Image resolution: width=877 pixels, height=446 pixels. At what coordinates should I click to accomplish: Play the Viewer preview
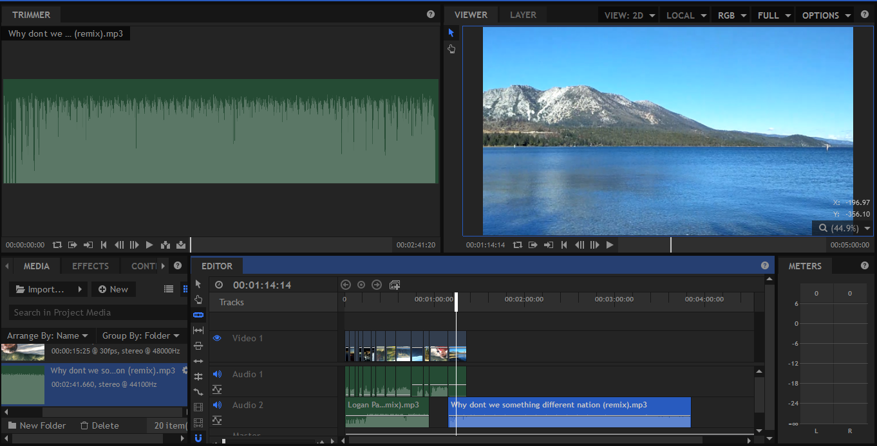609,245
